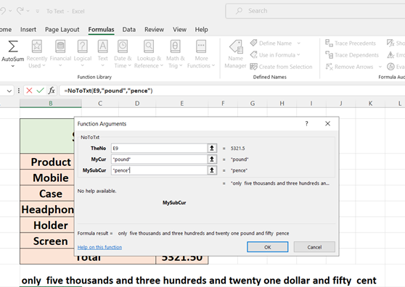
Task: Select the Formulas tab
Action: (x=102, y=30)
